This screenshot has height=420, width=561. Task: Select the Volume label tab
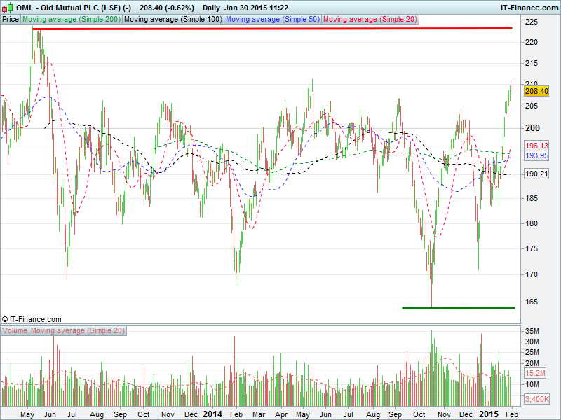[15, 330]
